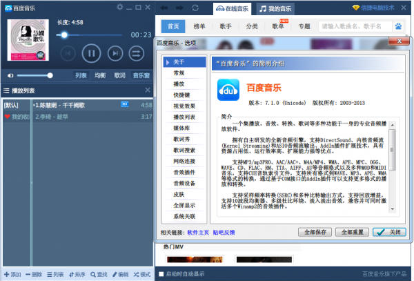The width and height of the screenshot is (414, 281).
Task: Click browser back arrow
Action: [x=164, y=8]
